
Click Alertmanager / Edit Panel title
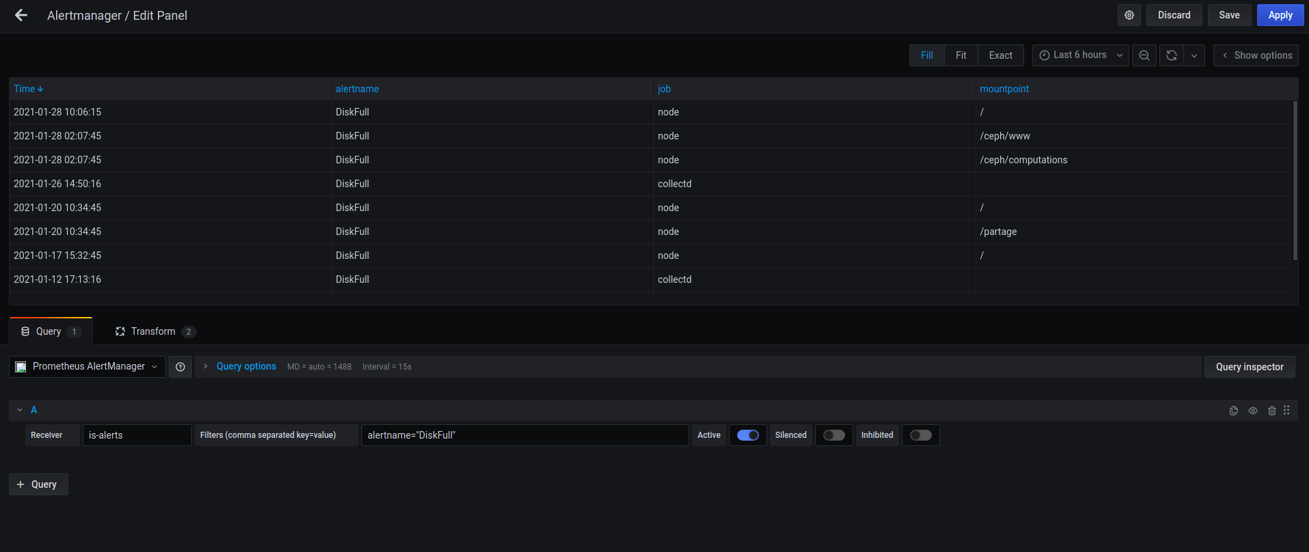[x=117, y=15]
